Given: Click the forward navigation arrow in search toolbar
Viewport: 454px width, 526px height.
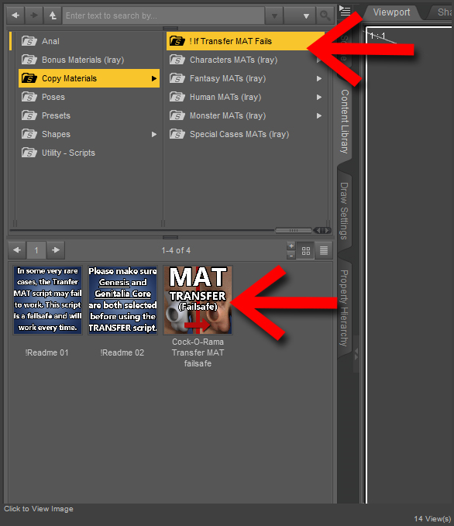Looking at the screenshot, I should 34,15.
